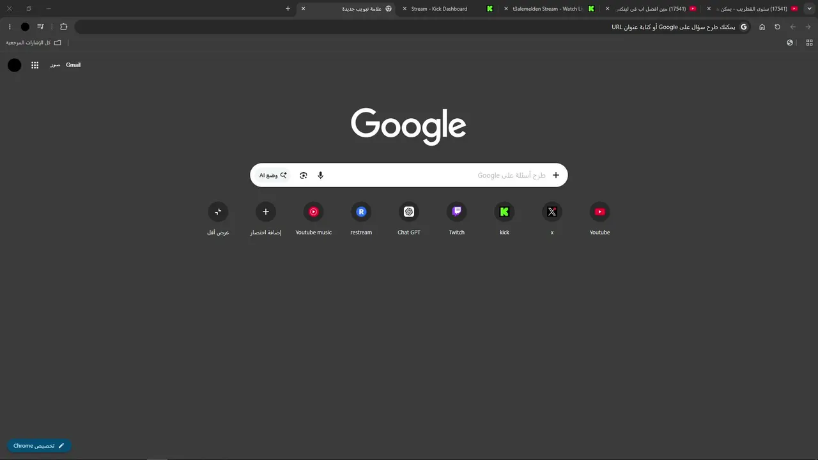Close the سلوى القطريب YouTube tab
The image size is (818, 460).
click(709, 9)
